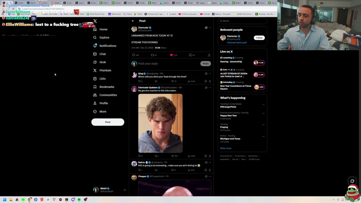Open more options for Michigan and Texas trend

[x=263, y=136]
